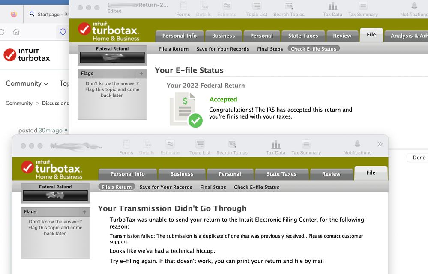Select the Business tab in the front window
The height and width of the screenshot is (274, 428).
point(182,174)
